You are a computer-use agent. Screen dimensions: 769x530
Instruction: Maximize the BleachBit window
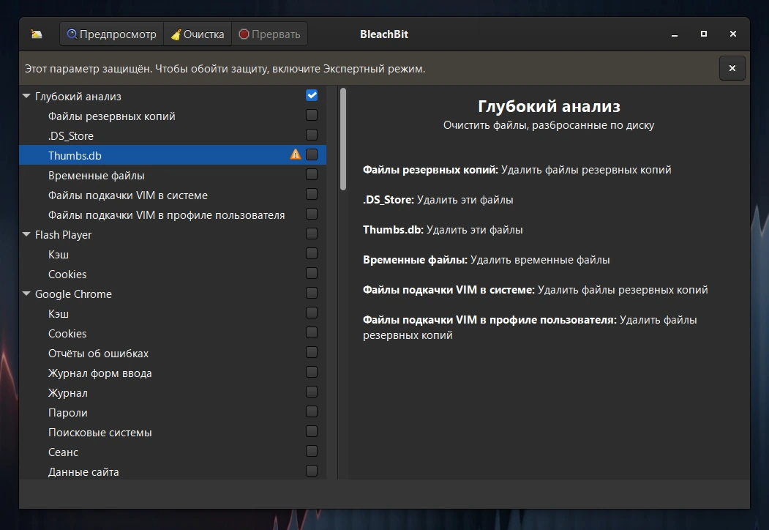click(x=704, y=34)
